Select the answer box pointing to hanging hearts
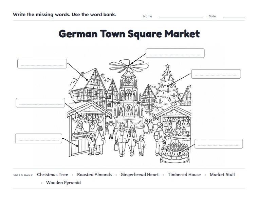 (x=40, y=103)
